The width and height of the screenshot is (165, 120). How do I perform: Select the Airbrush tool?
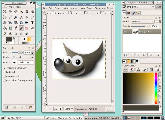click(32, 28)
